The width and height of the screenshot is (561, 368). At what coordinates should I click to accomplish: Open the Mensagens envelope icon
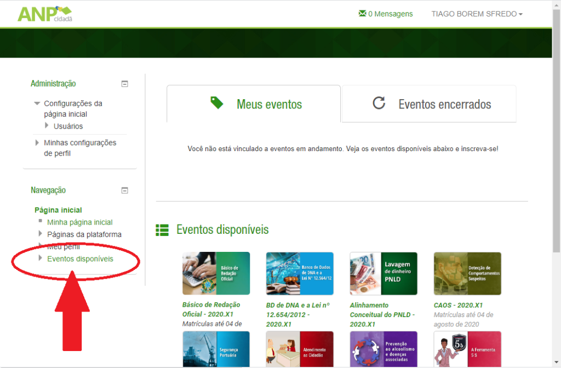coord(362,14)
